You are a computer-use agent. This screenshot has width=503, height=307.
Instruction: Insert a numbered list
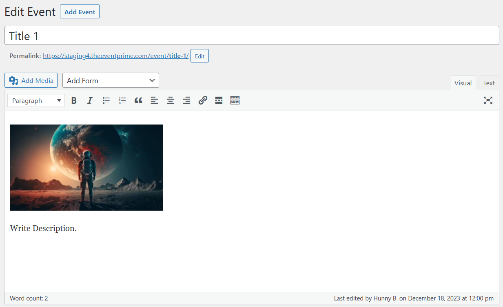tap(122, 100)
